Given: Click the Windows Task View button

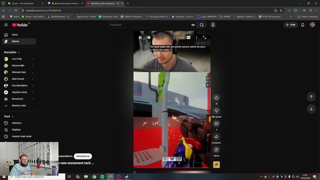Looking at the screenshot, I should point(69,177).
